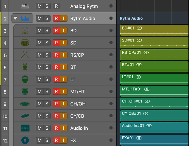This screenshot has width=189, height=146.
Task: Mute the Audio In track
Action: point(39,128)
